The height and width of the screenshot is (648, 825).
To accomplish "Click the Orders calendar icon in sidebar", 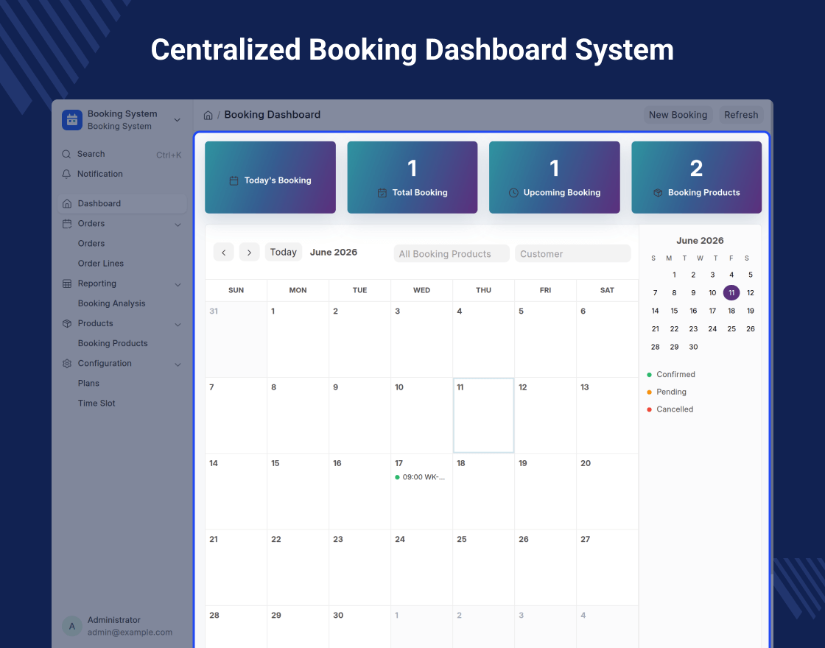I will coord(67,224).
